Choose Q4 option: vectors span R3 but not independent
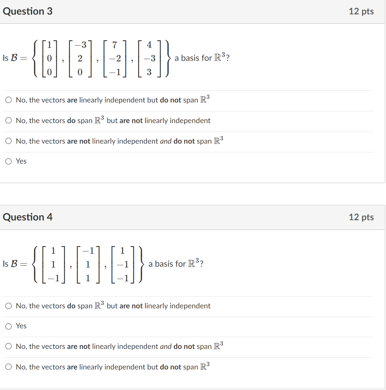The image size is (386, 390). tap(8, 306)
